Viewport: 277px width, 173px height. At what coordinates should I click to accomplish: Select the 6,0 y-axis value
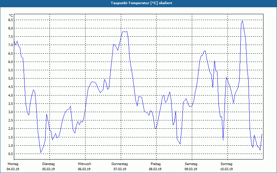11,62
